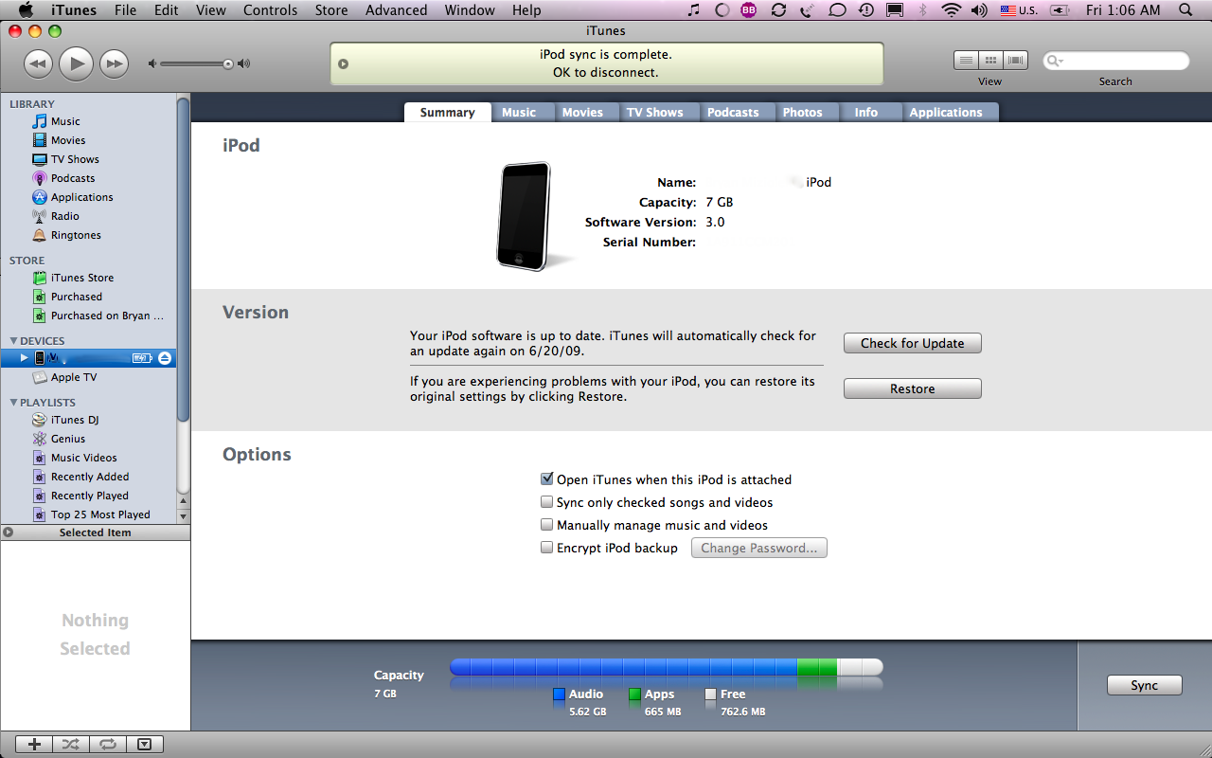Collapse the Selected Item pane
The width and height of the screenshot is (1212, 758).
(x=9, y=532)
